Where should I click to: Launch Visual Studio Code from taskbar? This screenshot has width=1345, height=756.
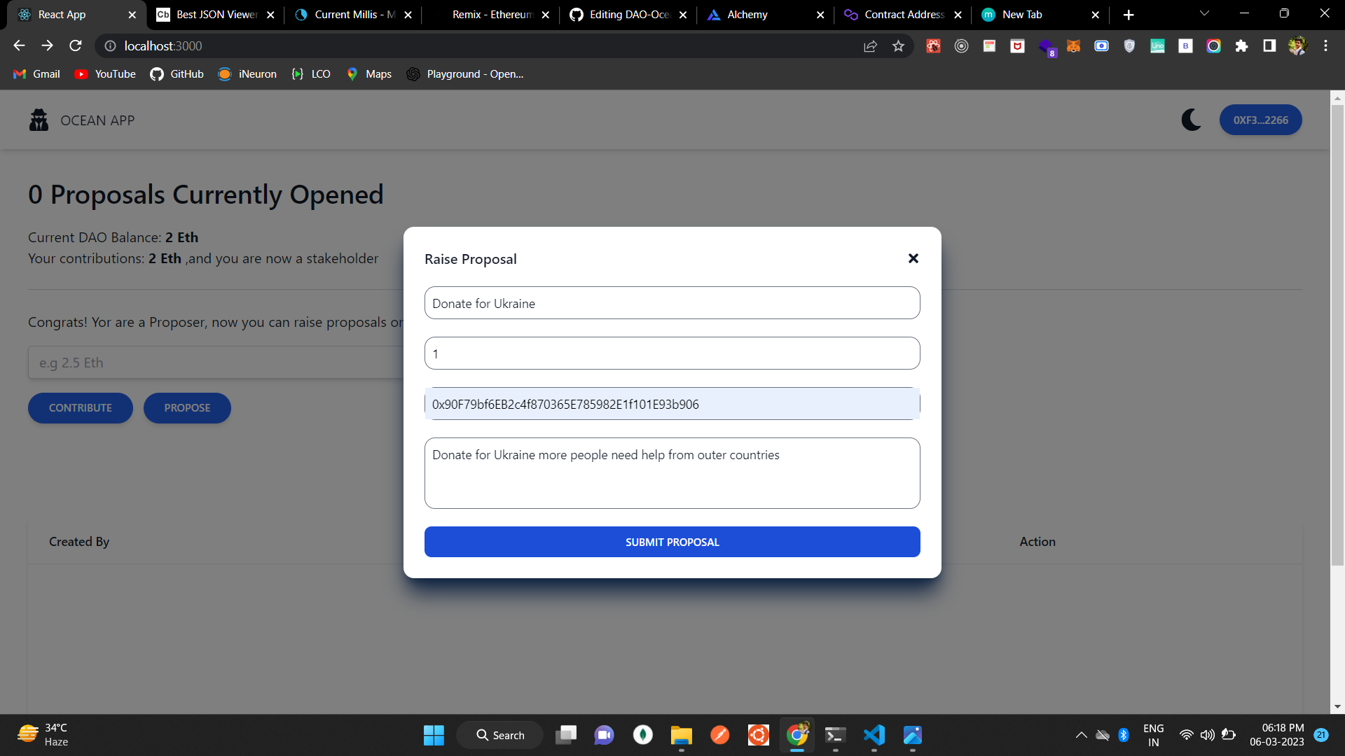point(874,735)
